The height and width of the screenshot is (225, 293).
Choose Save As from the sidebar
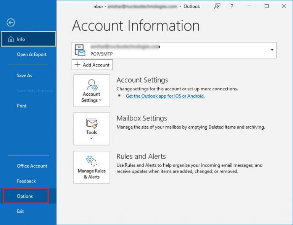(x=24, y=76)
